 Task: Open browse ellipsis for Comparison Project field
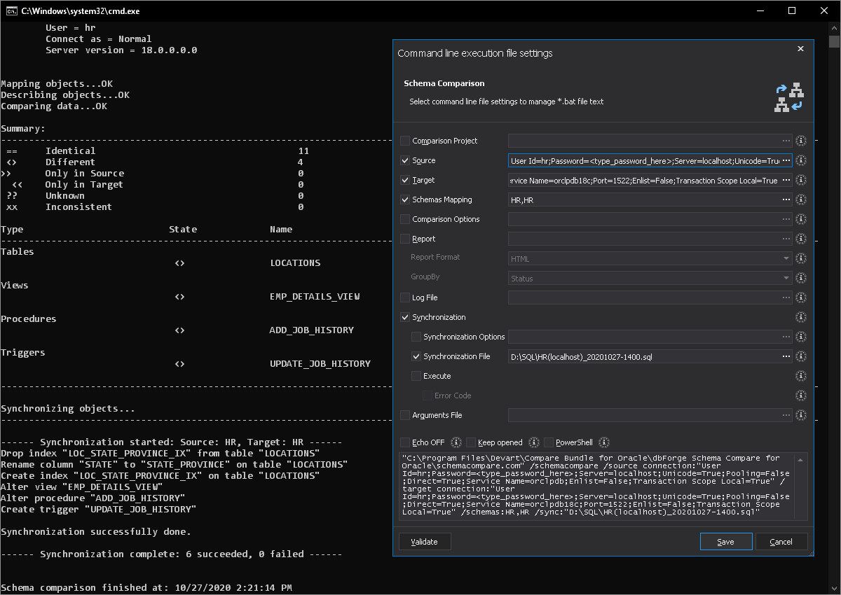pyautogui.click(x=786, y=141)
